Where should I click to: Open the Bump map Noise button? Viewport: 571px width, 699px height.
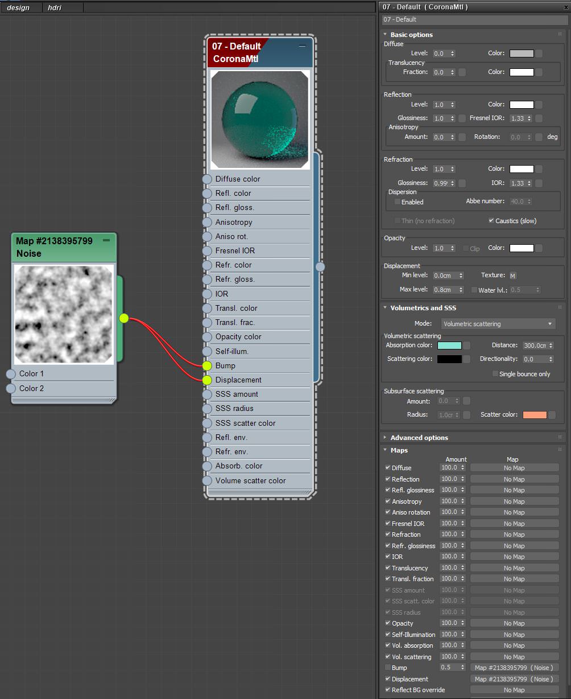514,668
